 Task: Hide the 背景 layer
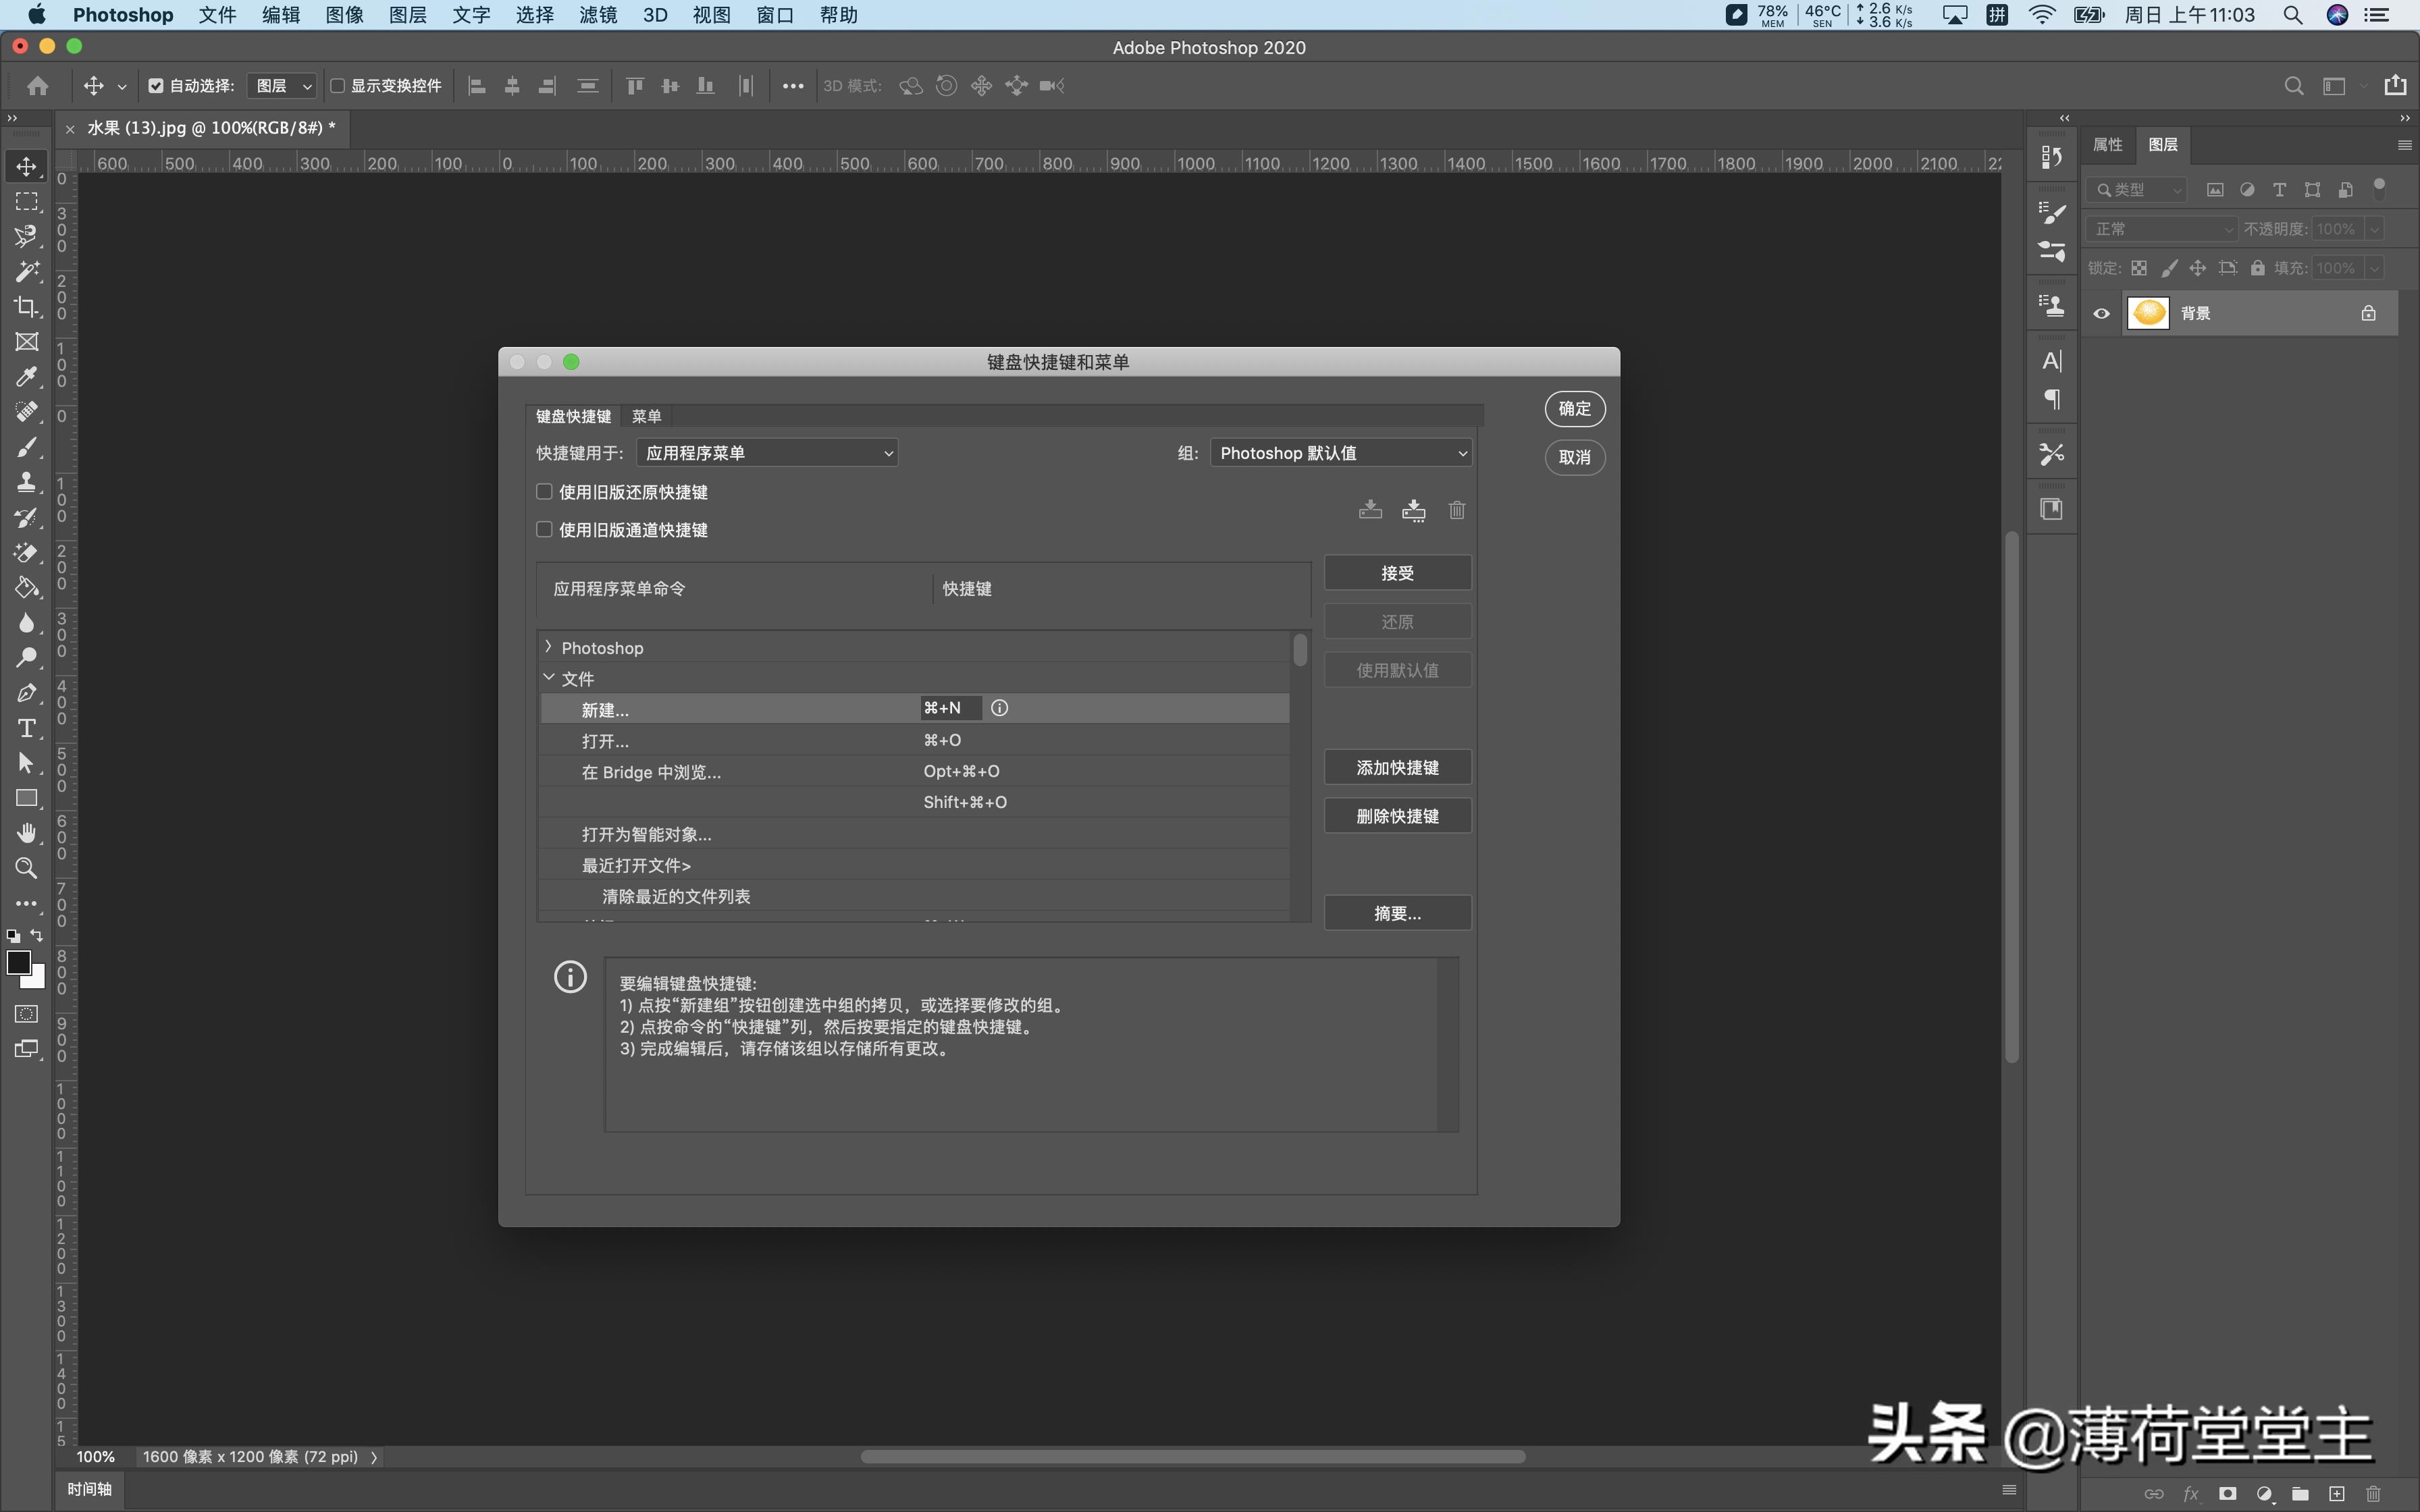point(2101,313)
